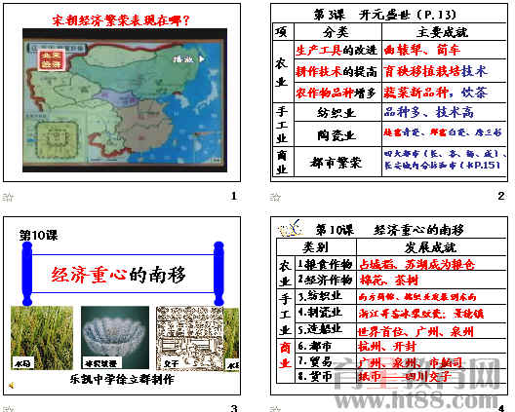Screen dimensions: 515x412
Task: Click header cell 类别 in slide 4
Action: tap(316, 247)
